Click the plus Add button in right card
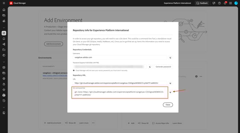 click(x=131, y=123)
